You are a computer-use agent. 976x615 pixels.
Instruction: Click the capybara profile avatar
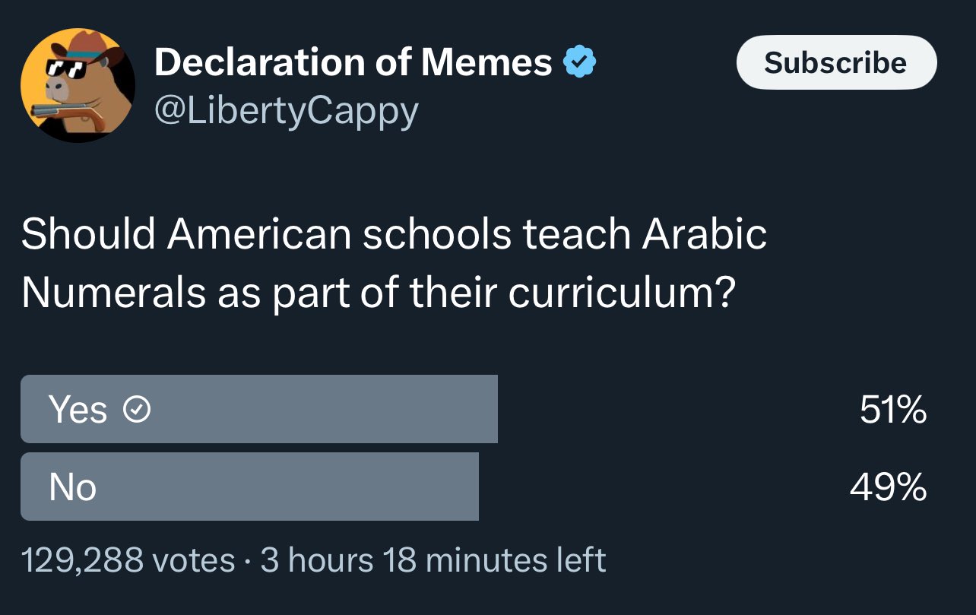tap(78, 85)
